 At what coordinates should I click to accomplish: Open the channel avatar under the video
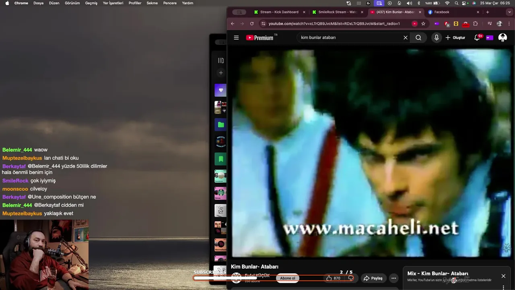(x=237, y=278)
